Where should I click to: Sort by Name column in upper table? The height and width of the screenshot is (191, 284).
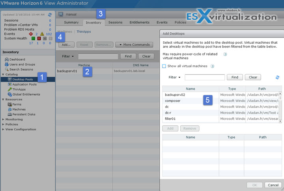191,89
